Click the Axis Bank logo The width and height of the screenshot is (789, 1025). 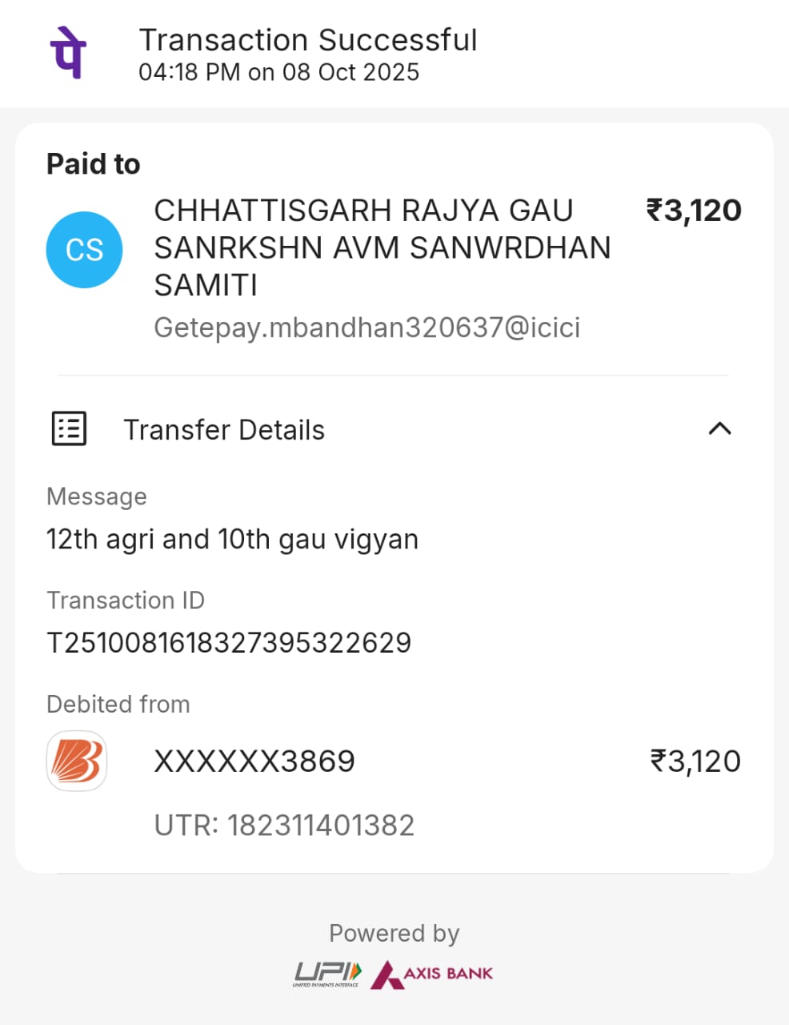click(432, 974)
